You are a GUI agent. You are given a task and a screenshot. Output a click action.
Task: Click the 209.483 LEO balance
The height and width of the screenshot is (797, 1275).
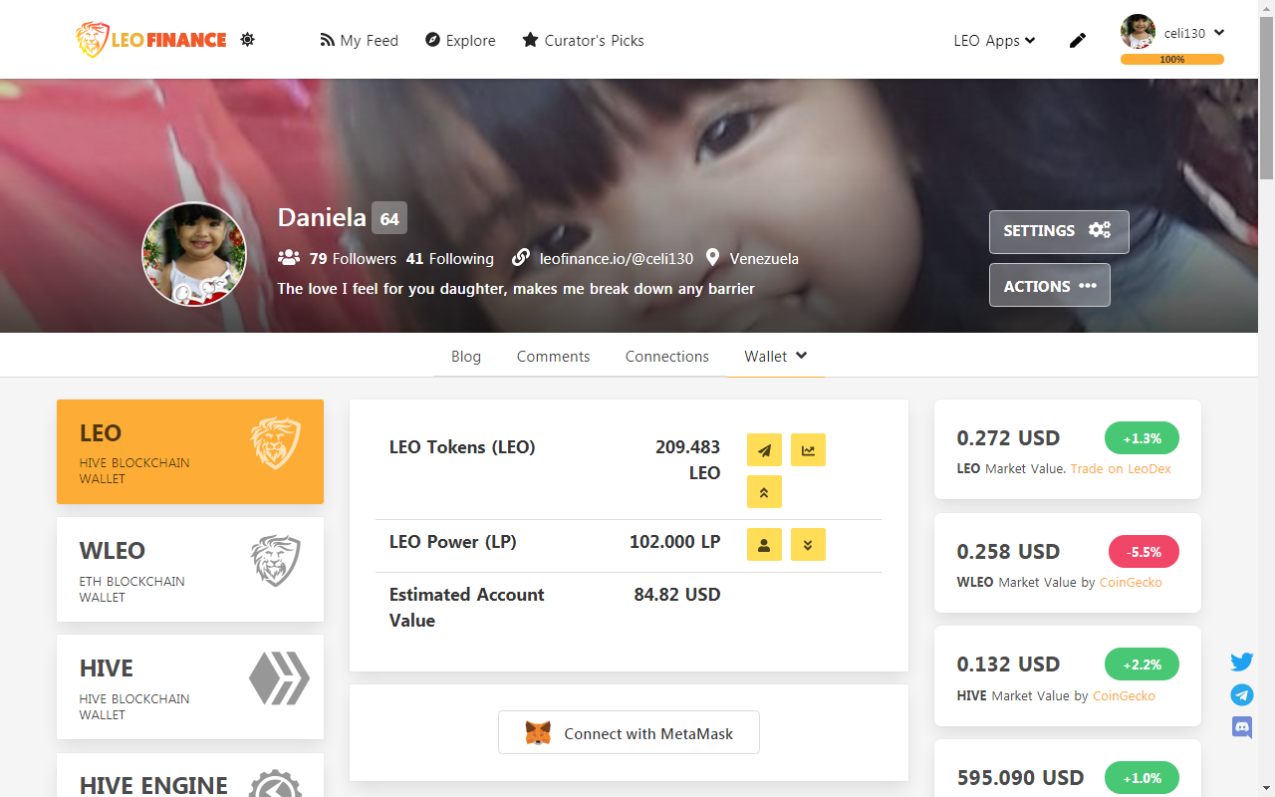click(x=687, y=460)
